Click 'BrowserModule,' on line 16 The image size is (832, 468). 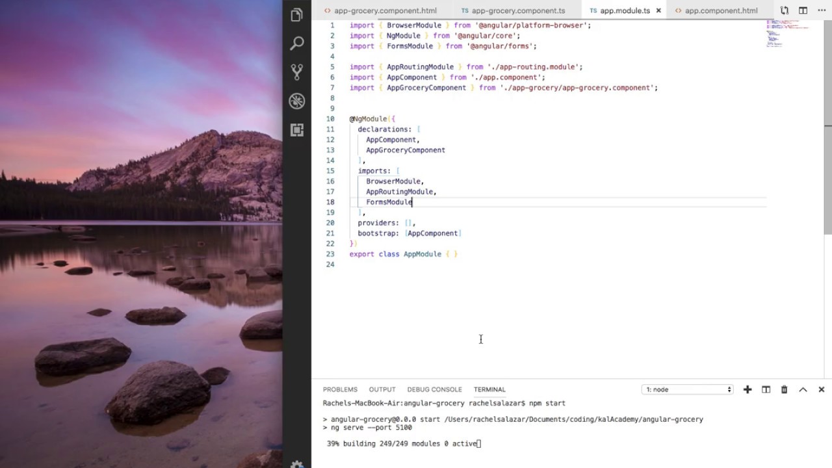[x=395, y=181]
